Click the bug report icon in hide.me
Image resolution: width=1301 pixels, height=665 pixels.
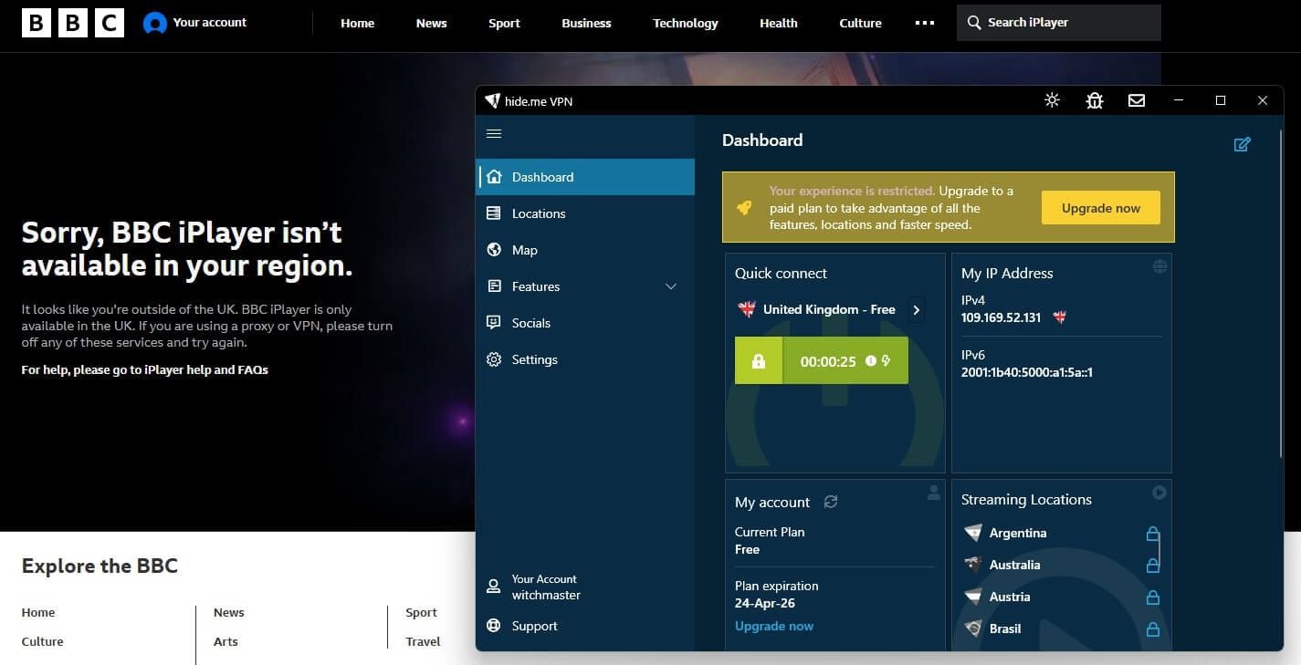click(1095, 100)
